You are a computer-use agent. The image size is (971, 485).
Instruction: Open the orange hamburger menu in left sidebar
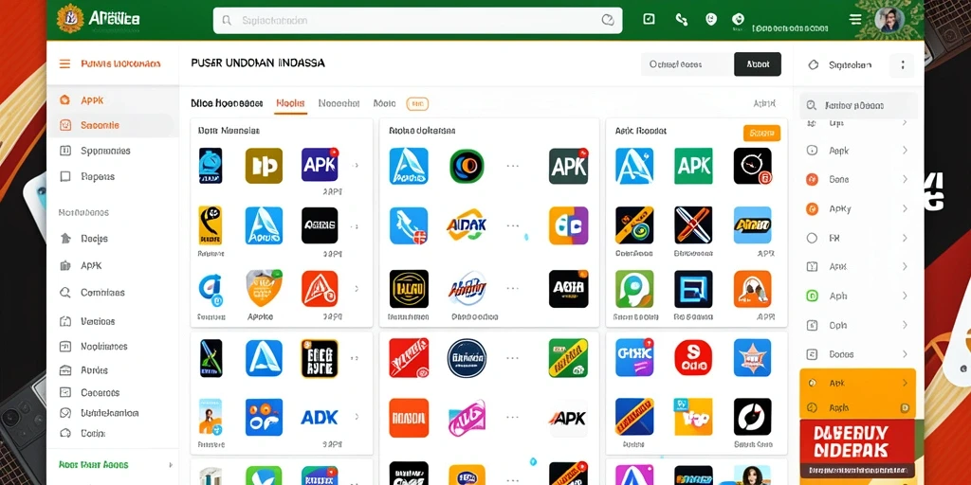point(64,63)
